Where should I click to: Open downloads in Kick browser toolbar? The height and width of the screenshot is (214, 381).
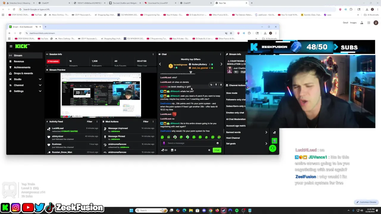click(265, 33)
